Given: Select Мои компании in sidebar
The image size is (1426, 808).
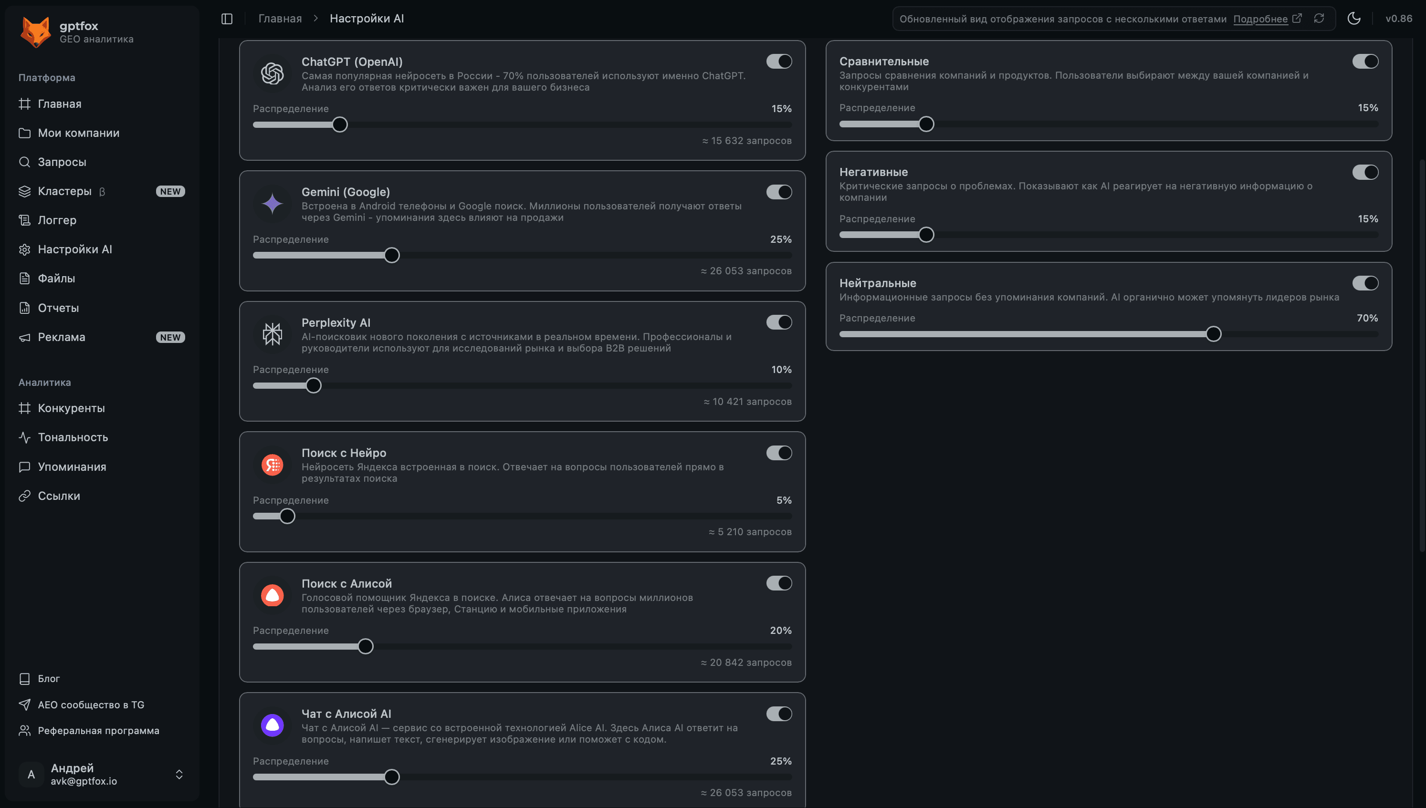Looking at the screenshot, I should coord(78,133).
